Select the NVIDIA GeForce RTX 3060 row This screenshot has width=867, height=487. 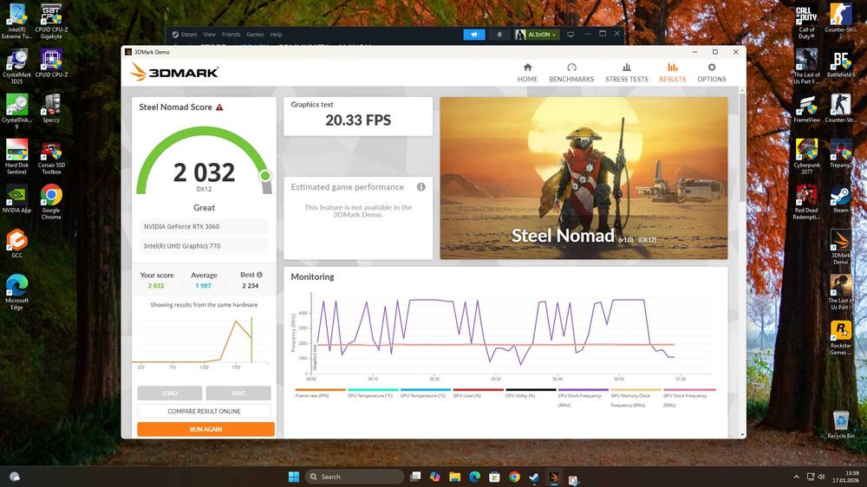click(204, 227)
